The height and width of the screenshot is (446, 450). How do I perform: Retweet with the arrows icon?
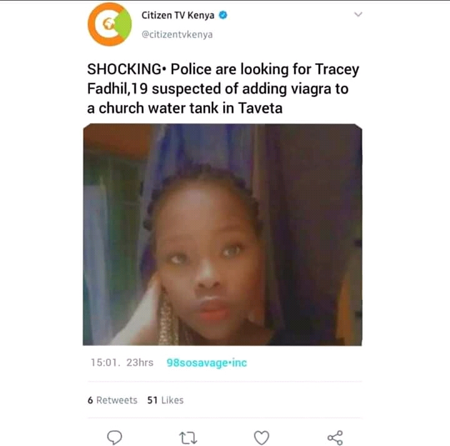[187, 438]
